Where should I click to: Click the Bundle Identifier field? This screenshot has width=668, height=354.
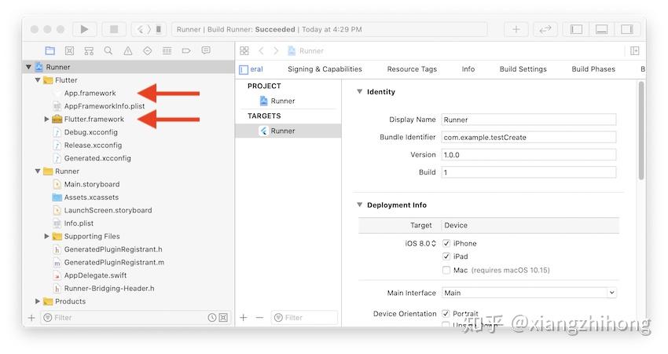(x=529, y=138)
